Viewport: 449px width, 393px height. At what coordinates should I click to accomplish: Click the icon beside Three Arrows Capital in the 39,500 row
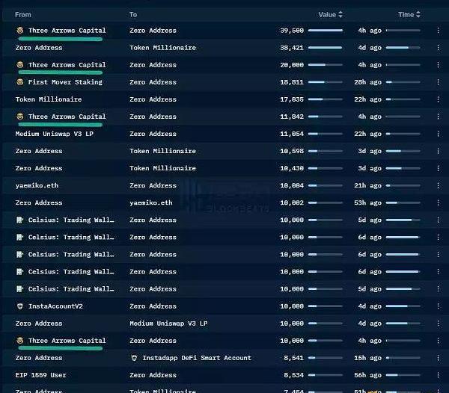point(20,31)
